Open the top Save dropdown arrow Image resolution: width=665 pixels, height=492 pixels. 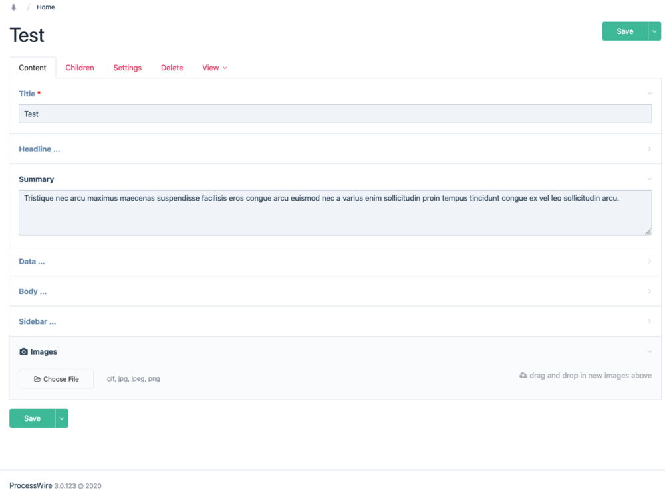tap(654, 31)
